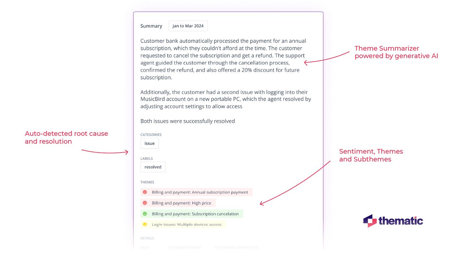This screenshot has height=257, width=457.
Task: Click the DATE column header
Action: [145, 248]
